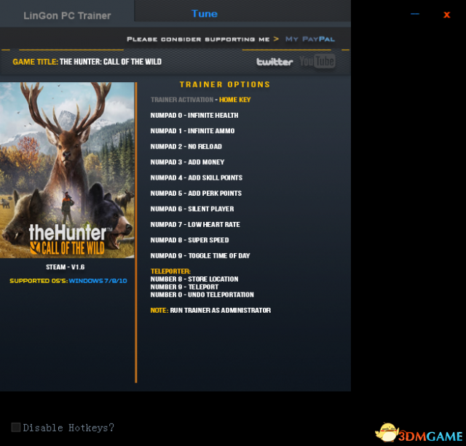Image resolution: width=466 pixels, height=446 pixels.
Task: Click Number 8 - Store Location
Action: pyautogui.click(x=194, y=279)
